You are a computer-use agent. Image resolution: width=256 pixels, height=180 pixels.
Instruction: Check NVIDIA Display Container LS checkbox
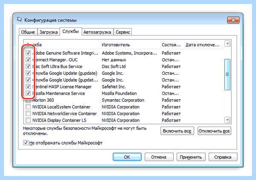pos(28,120)
